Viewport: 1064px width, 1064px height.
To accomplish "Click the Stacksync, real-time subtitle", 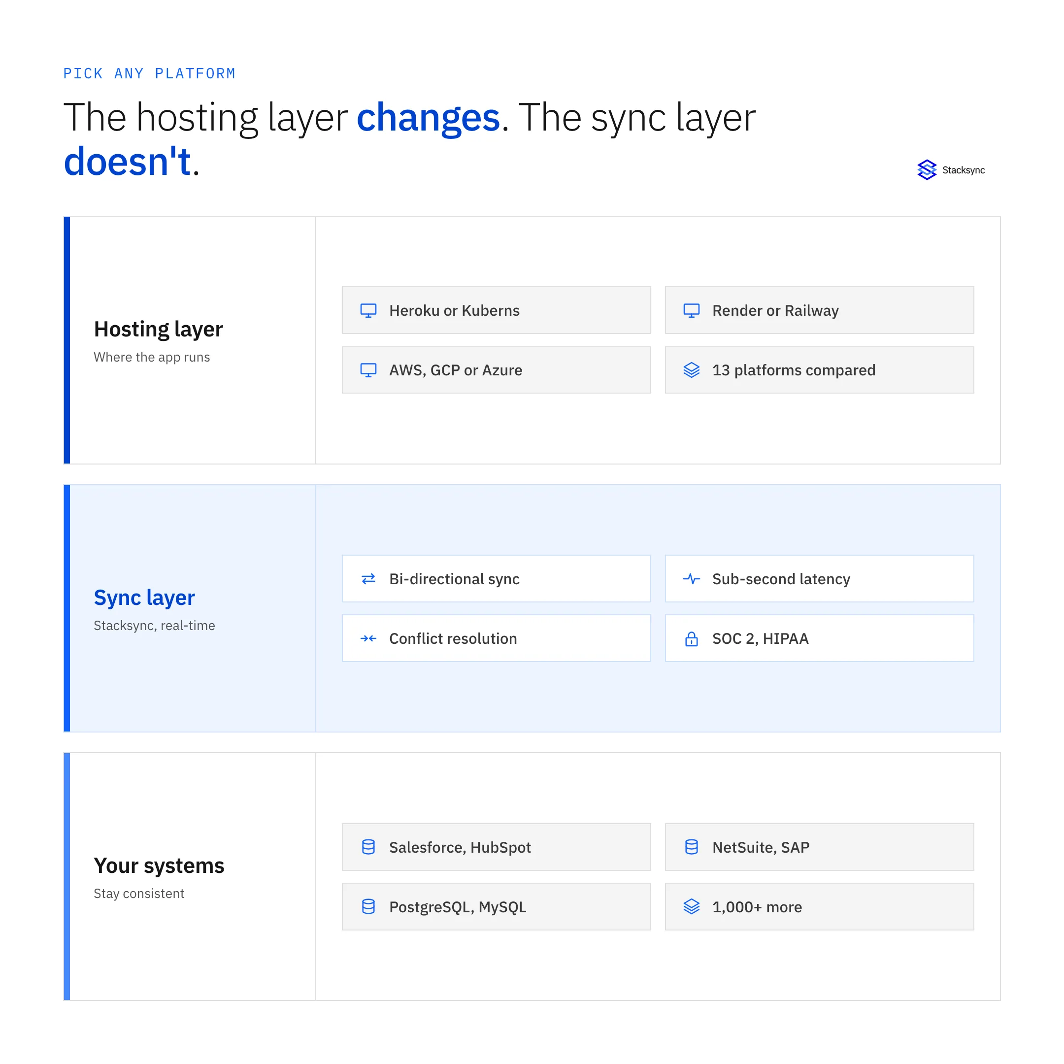I will tap(154, 625).
